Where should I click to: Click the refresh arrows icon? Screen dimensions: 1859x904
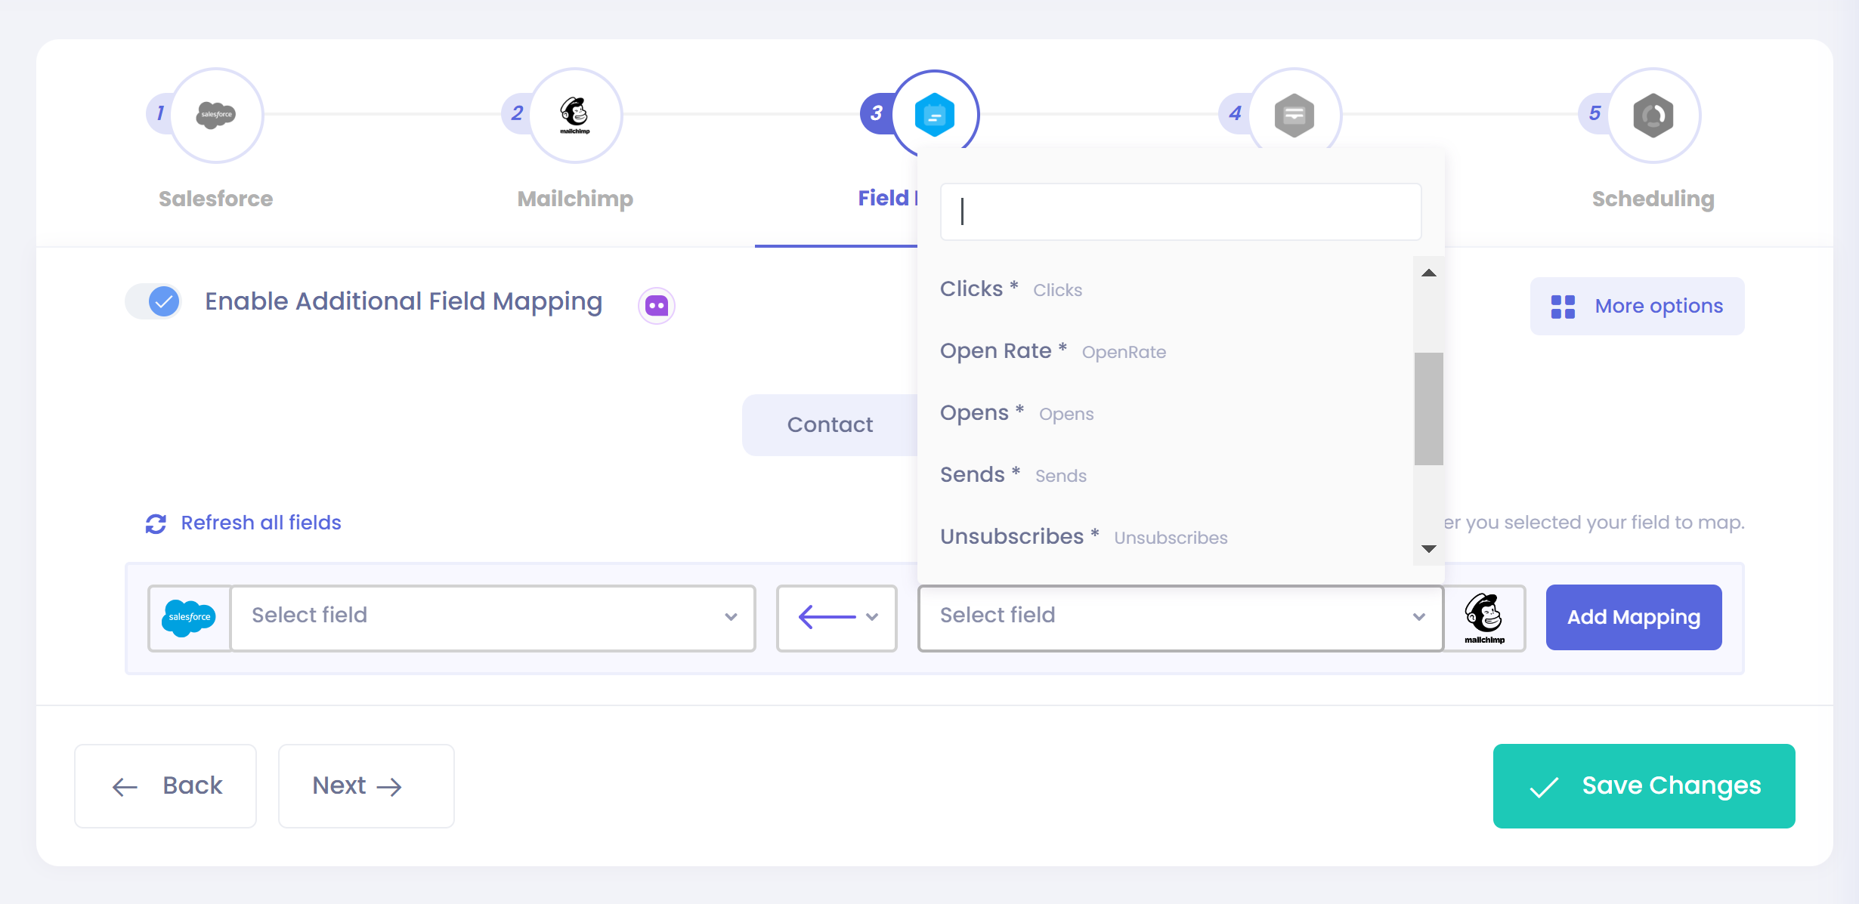click(156, 523)
